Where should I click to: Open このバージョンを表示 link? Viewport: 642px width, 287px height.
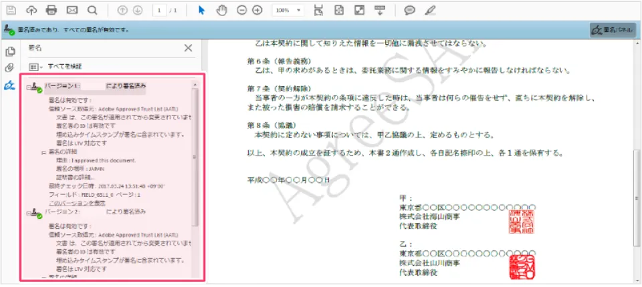click(77, 203)
